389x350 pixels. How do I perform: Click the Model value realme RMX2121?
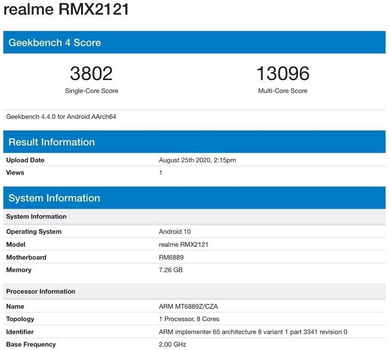click(183, 244)
